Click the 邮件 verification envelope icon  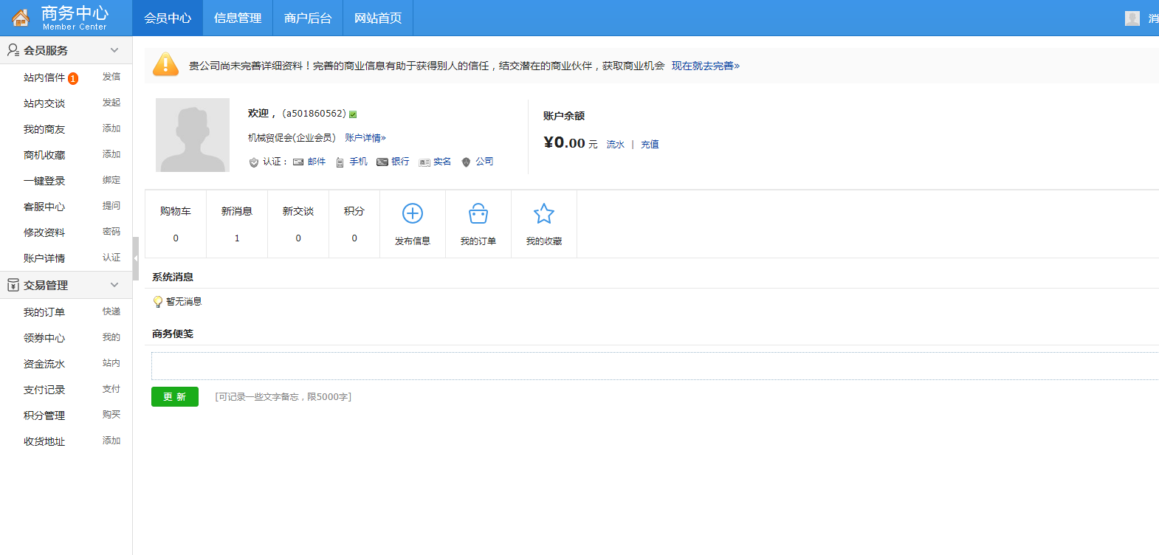point(298,162)
